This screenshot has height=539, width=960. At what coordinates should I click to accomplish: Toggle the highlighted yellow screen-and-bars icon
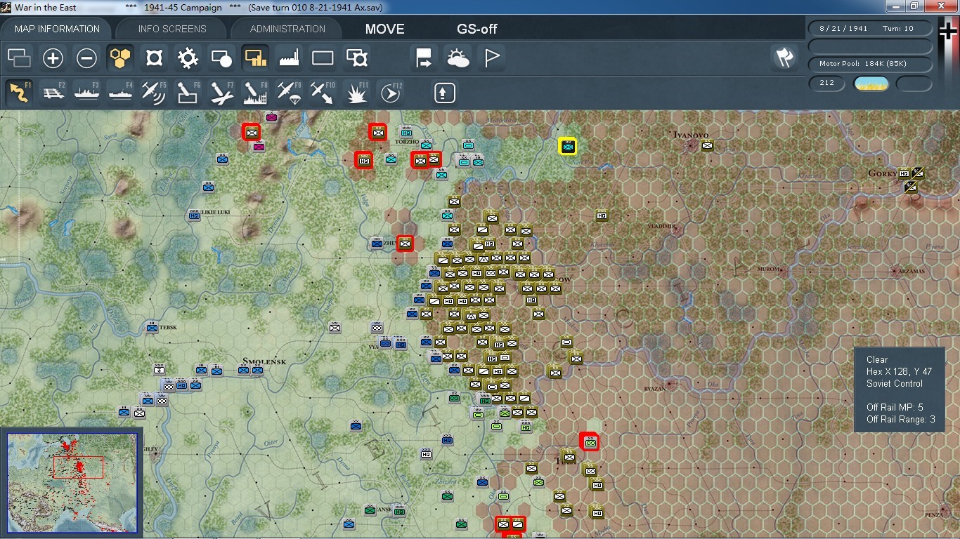point(255,58)
